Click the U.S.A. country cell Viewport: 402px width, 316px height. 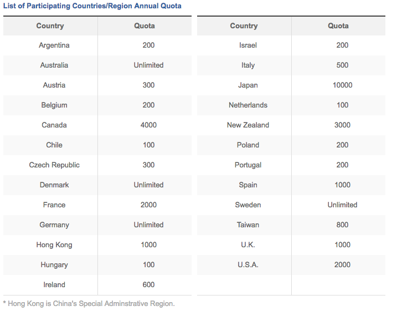click(x=248, y=264)
